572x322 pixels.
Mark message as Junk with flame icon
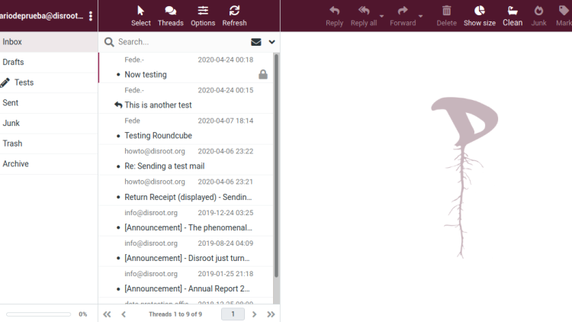[538, 11]
